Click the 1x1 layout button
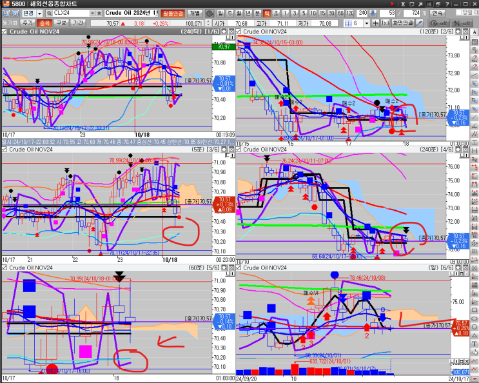This screenshot has height=383, width=479. tap(385, 23)
